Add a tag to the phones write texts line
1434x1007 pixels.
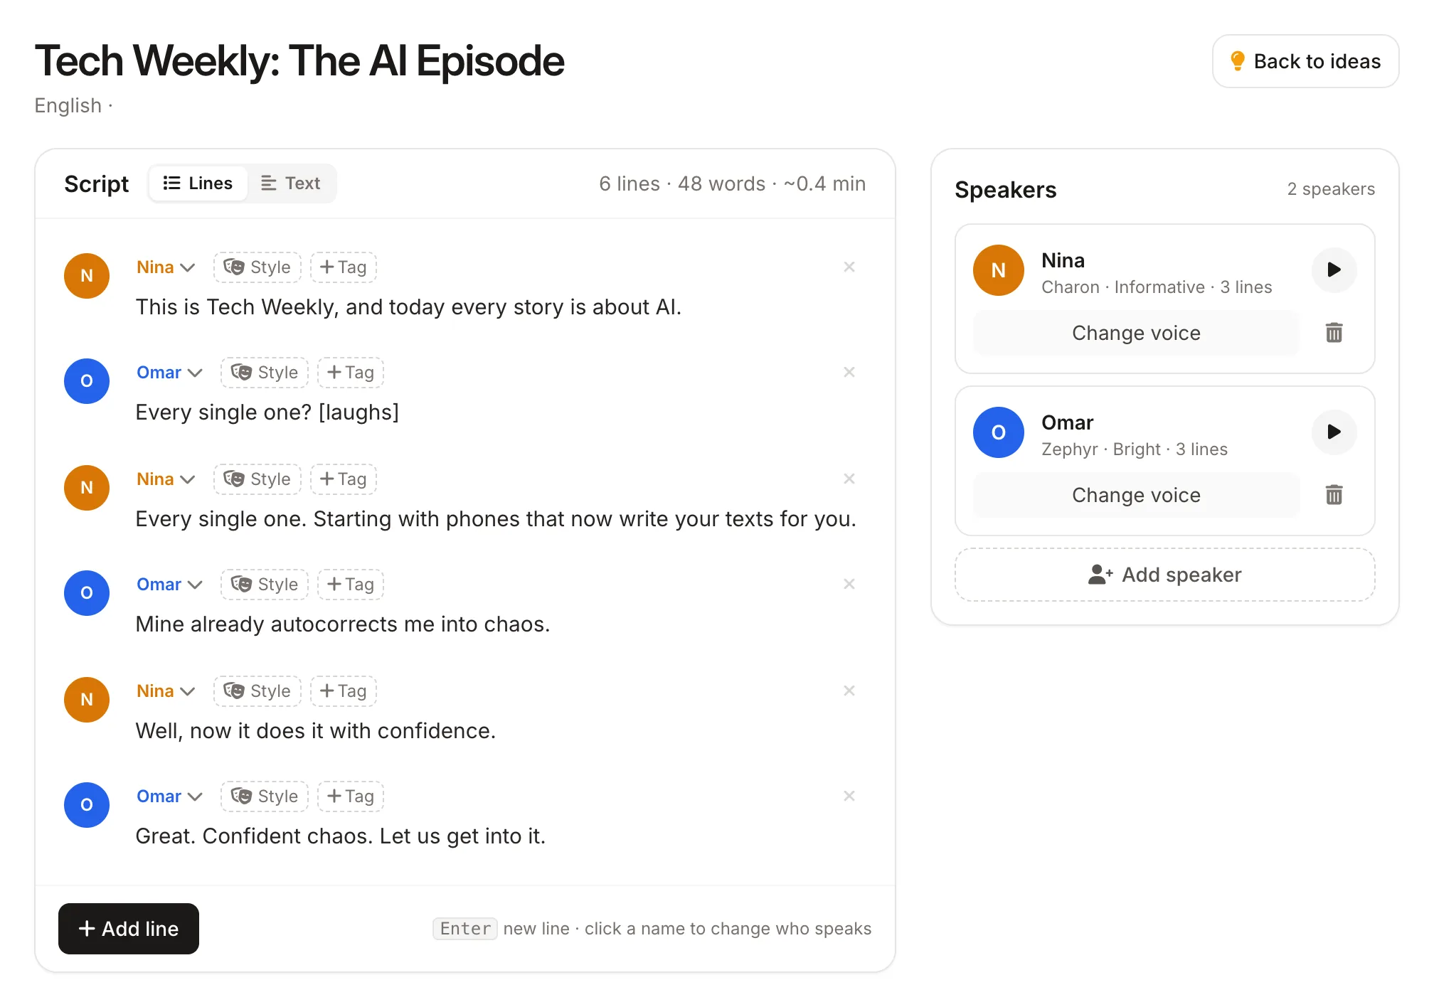click(x=344, y=479)
